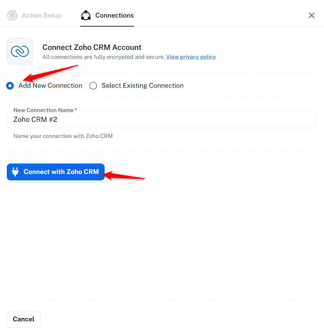Image resolution: width=324 pixels, height=336 pixels.
Task: Choose the Select Existing Connection radio button
Action: [93, 85]
